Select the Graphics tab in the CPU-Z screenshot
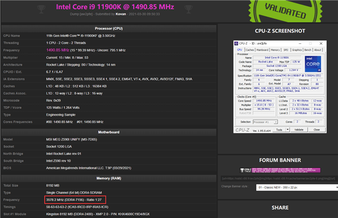 click(297, 50)
